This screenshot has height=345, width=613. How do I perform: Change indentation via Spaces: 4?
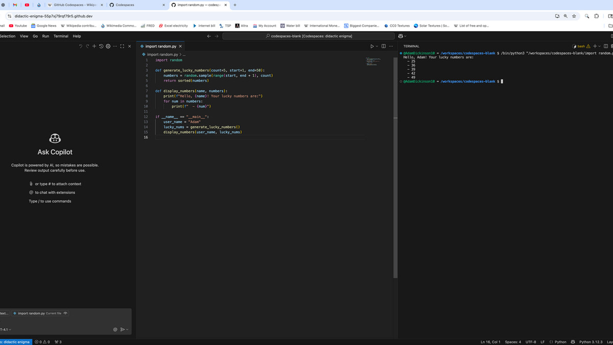[x=513, y=342]
